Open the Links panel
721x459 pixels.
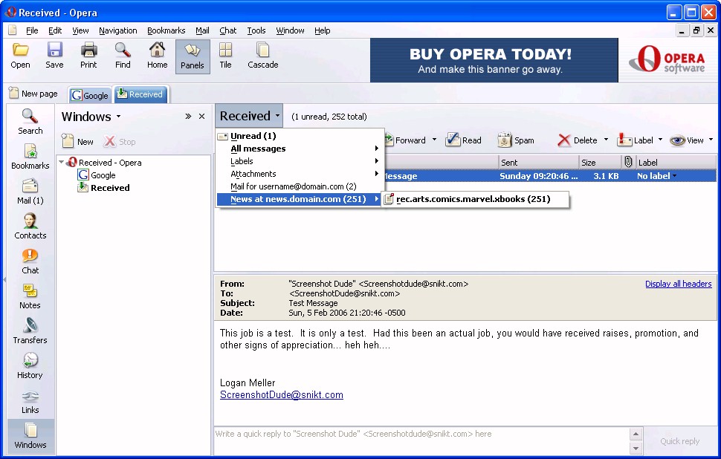point(30,401)
